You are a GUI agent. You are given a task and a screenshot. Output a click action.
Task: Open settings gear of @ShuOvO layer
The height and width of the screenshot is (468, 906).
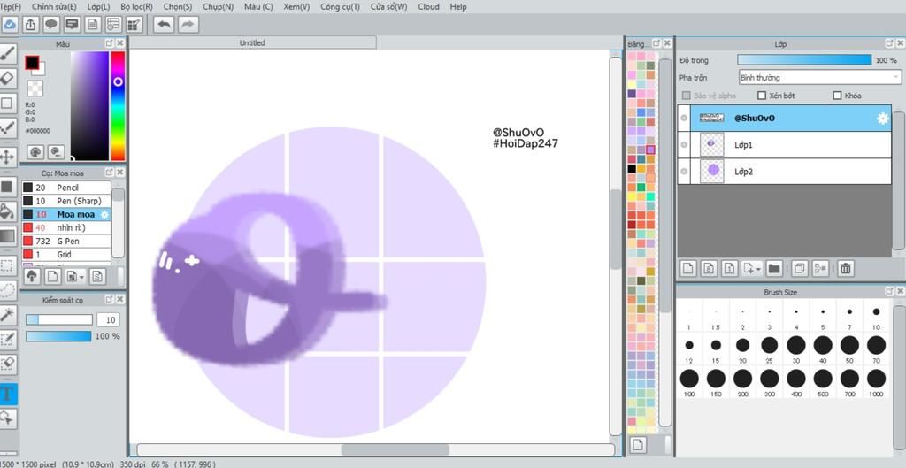882,119
